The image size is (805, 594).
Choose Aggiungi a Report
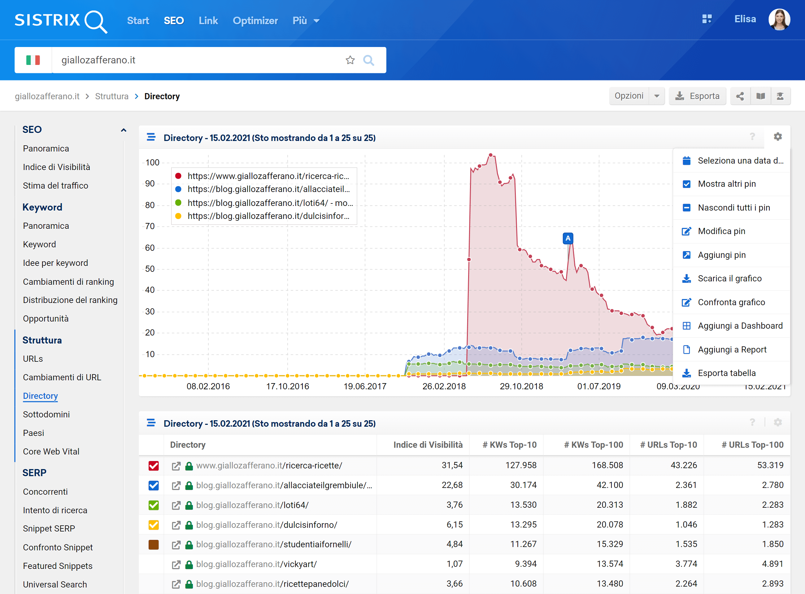[x=731, y=349]
